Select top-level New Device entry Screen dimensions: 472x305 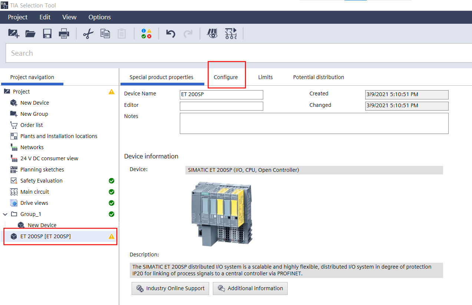pos(34,103)
